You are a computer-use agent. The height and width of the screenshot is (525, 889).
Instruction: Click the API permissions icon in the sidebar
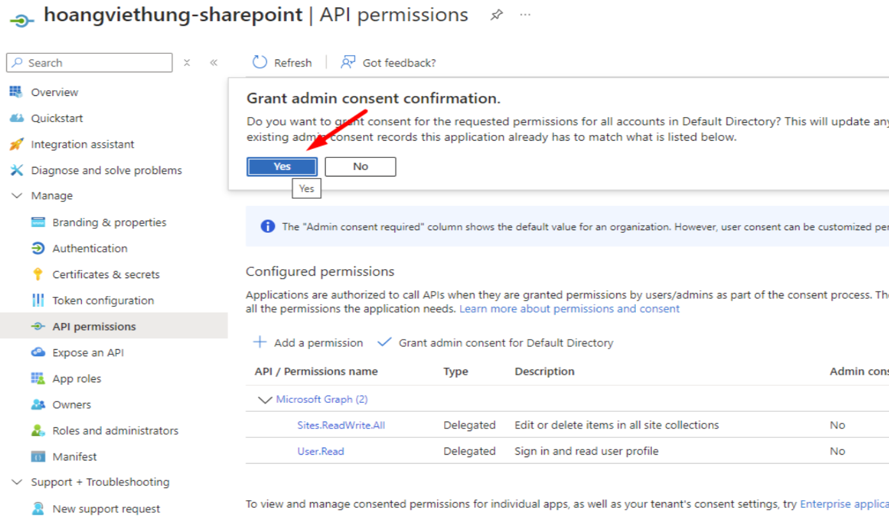click(38, 326)
